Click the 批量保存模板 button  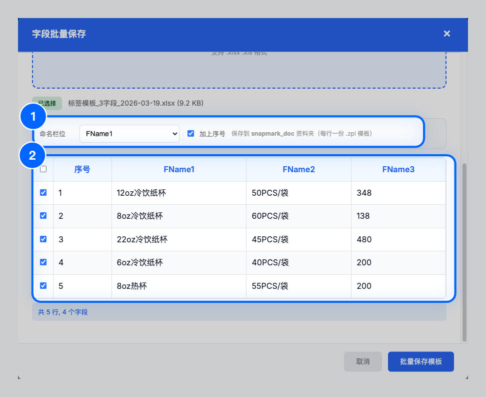(x=420, y=361)
